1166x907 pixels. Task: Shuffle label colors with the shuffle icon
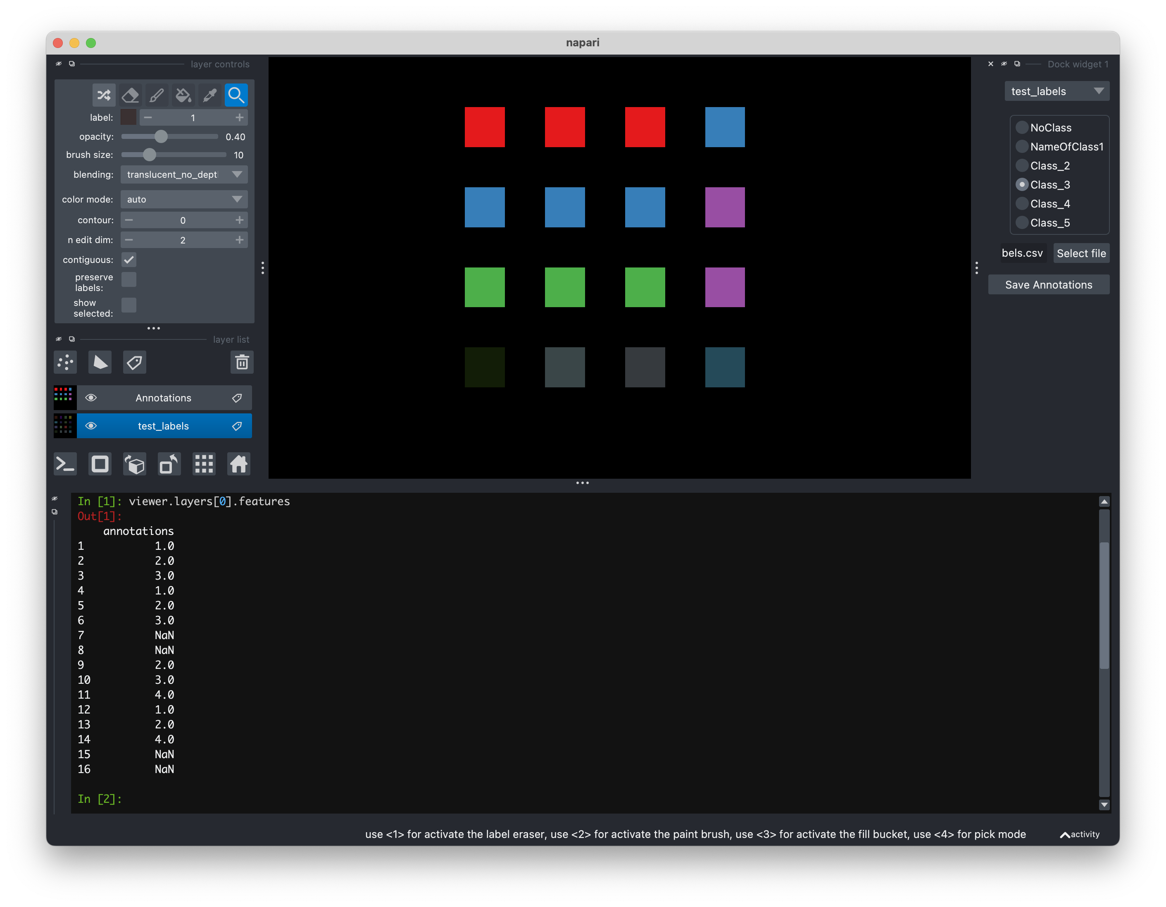click(104, 95)
